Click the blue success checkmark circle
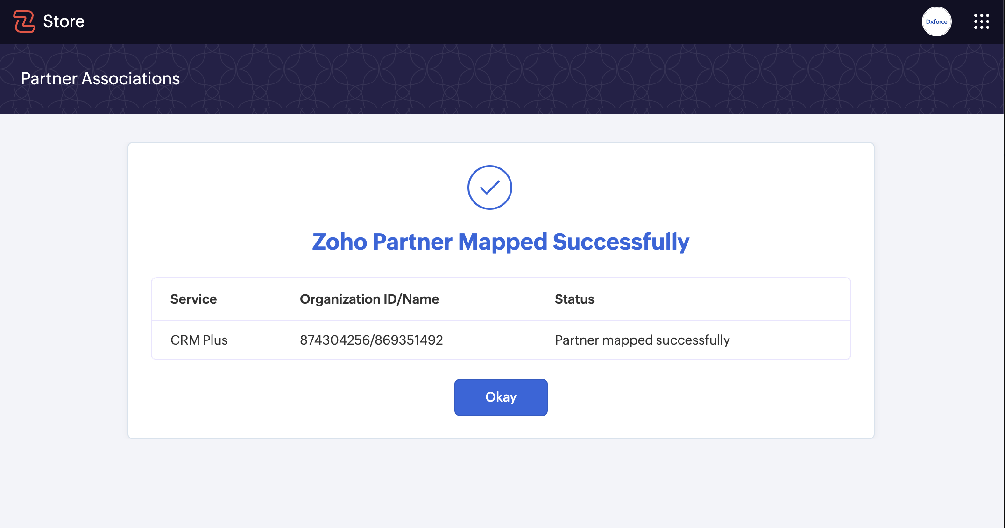 [x=489, y=188]
